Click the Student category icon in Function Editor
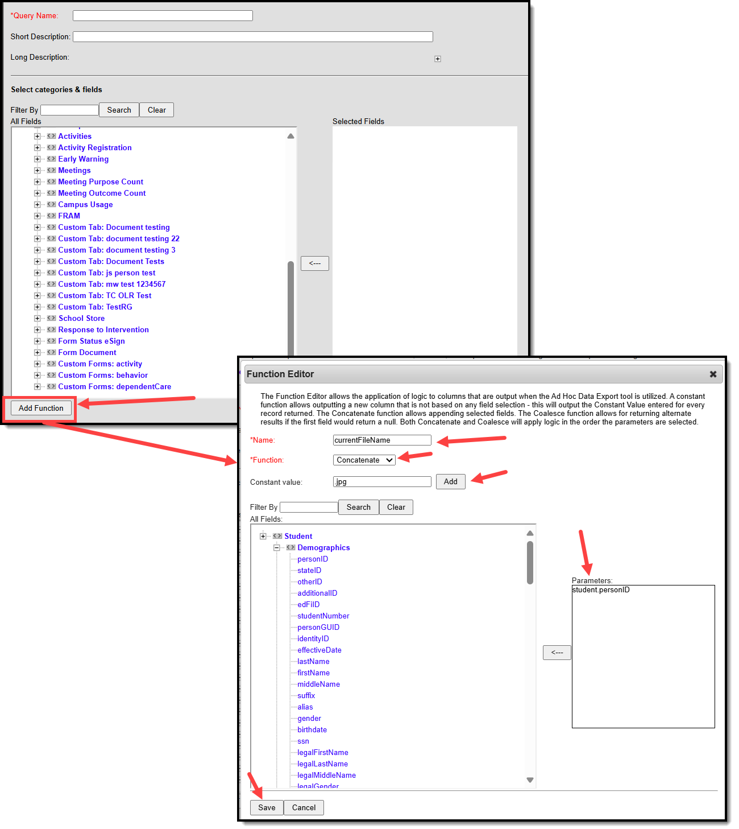The height and width of the screenshot is (829, 739). [x=277, y=536]
